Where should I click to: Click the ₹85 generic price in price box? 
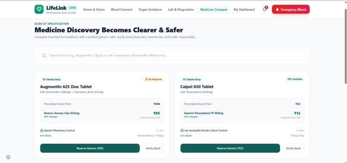(x=157, y=113)
